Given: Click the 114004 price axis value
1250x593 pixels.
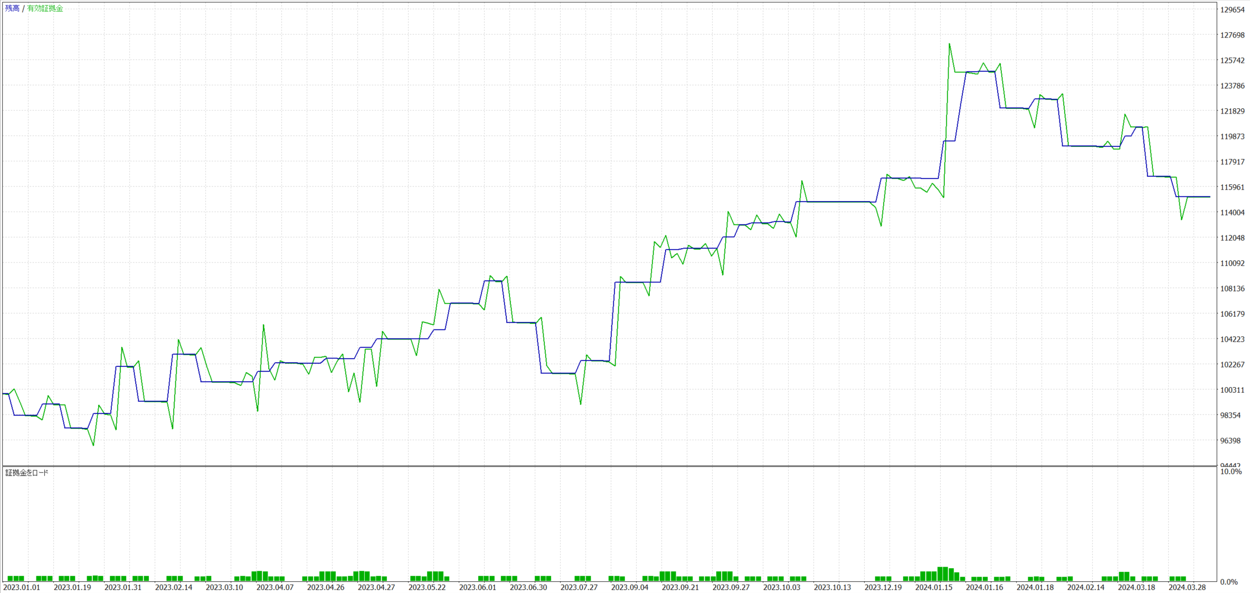Looking at the screenshot, I should tap(1233, 212).
